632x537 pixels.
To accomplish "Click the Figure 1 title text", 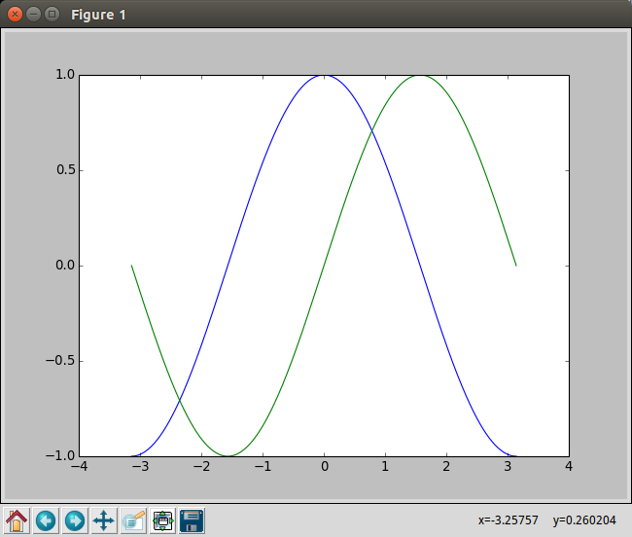I will pyautogui.click(x=98, y=15).
